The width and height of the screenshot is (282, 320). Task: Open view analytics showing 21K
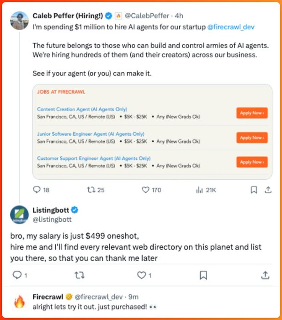199,190
